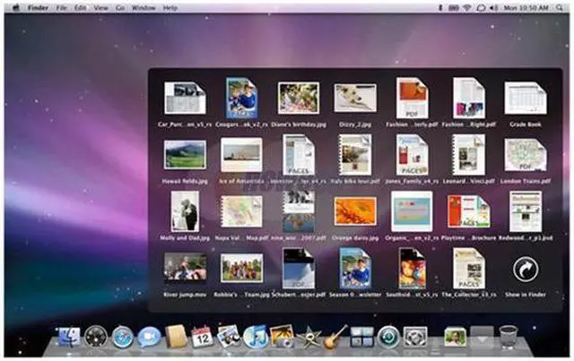
Task: Open the Ice of Antarctica file
Action: (241, 155)
